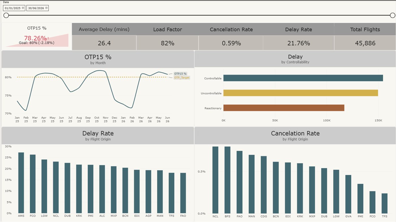Click the OTP15 % legend label on line chart
The image size is (396, 222).
click(x=180, y=74)
